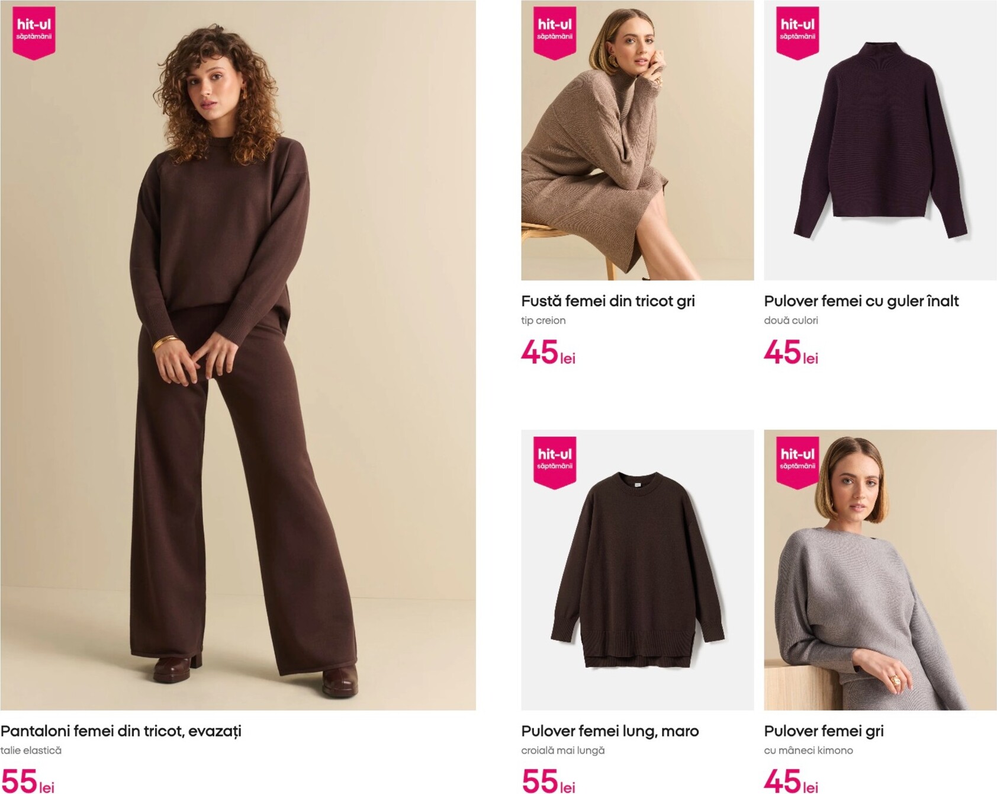This screenshot has width=997, height=794.
Task: Click hit-ul badge on long brown sweater image
Action: coord(555,463)
